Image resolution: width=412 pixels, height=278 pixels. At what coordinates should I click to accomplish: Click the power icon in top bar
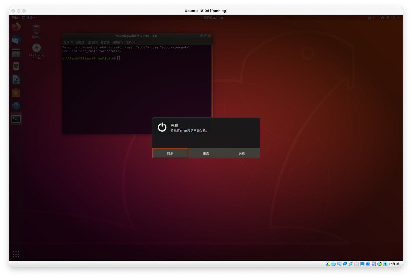[394, 18]
